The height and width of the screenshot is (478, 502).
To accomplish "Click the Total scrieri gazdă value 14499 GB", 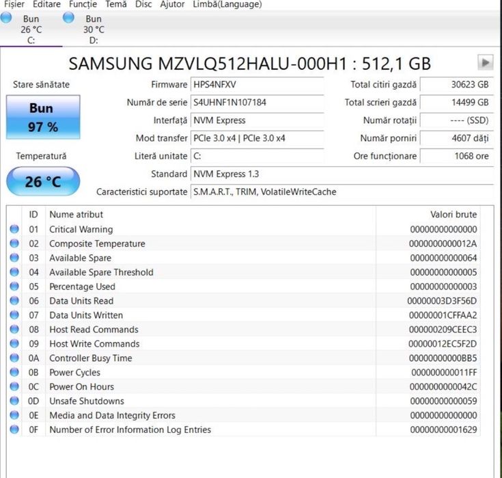I will [456, 103].
